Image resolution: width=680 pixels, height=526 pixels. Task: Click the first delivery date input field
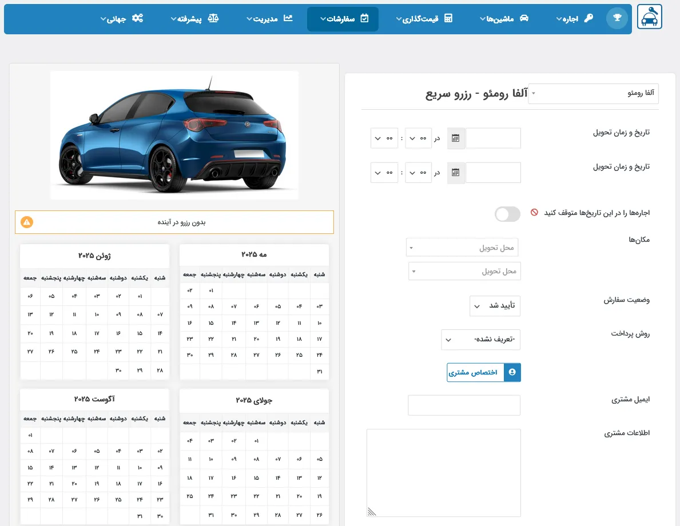493,138
